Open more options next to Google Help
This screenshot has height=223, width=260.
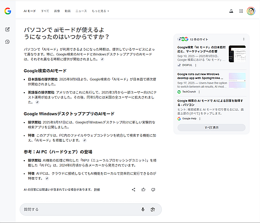pos(200,119)
